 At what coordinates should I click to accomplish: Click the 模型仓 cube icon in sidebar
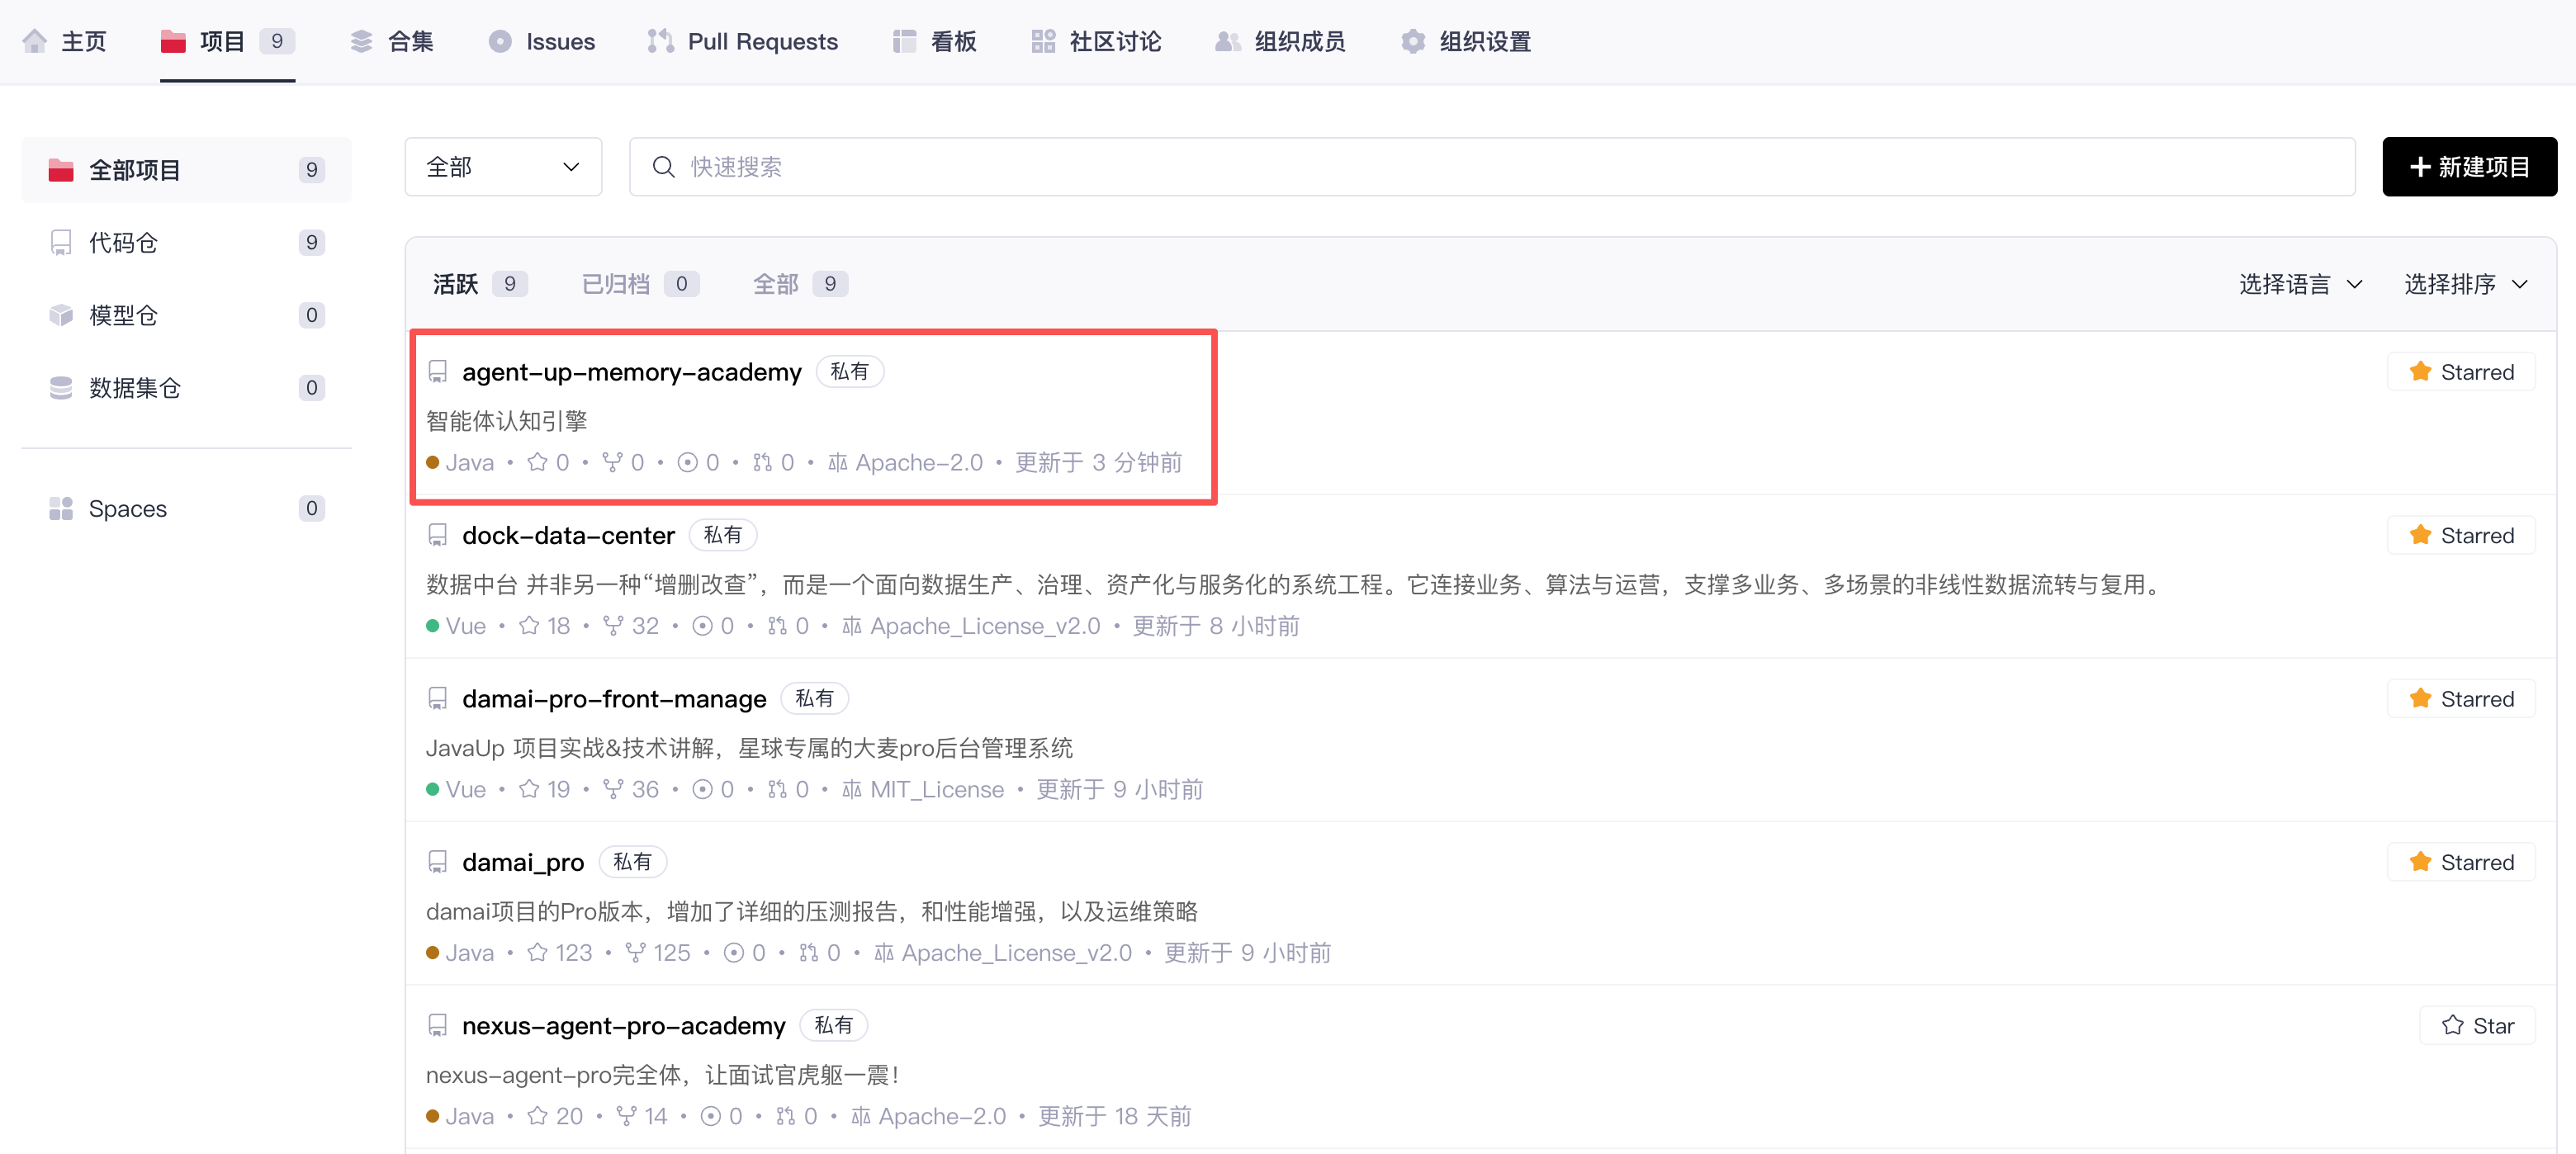[x=61, y=316]
